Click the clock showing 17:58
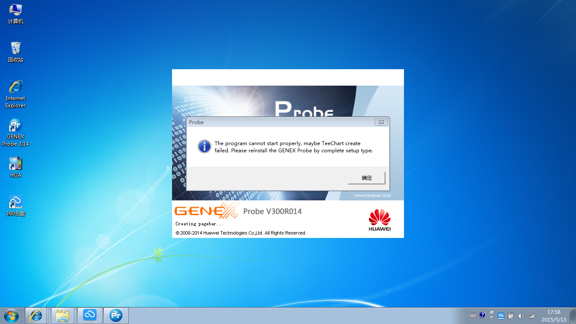 [x=554, y=316]
